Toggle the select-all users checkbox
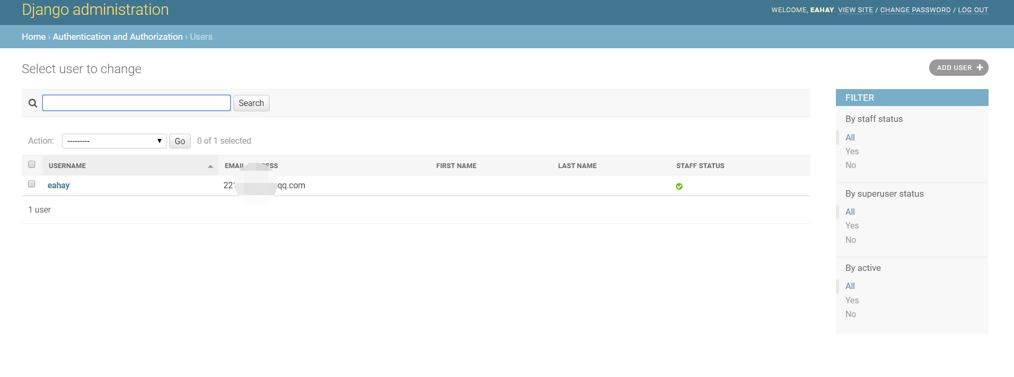 32,164
